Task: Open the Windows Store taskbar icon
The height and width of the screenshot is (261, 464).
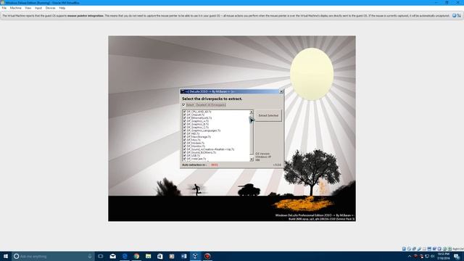Action: click(x=160, y=256)
